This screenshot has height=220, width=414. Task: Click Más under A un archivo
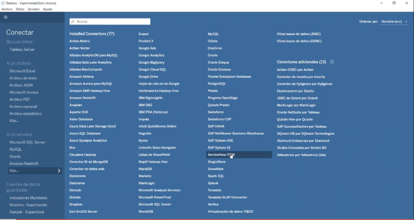tap(14, 121)
